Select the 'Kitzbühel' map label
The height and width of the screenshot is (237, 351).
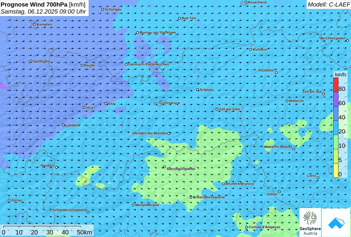coord(266,70)
